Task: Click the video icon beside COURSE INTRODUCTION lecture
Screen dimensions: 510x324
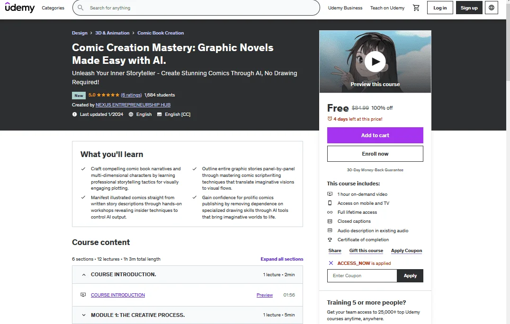Action: (x=83, y=295)
